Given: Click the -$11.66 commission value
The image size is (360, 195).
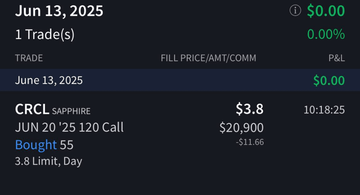Looking at the screenshot, I should [250, 142].
